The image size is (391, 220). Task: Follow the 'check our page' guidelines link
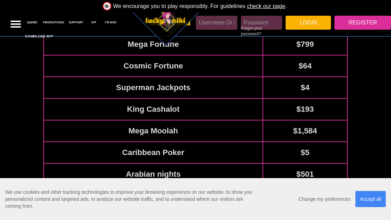[x=266, y=6]
